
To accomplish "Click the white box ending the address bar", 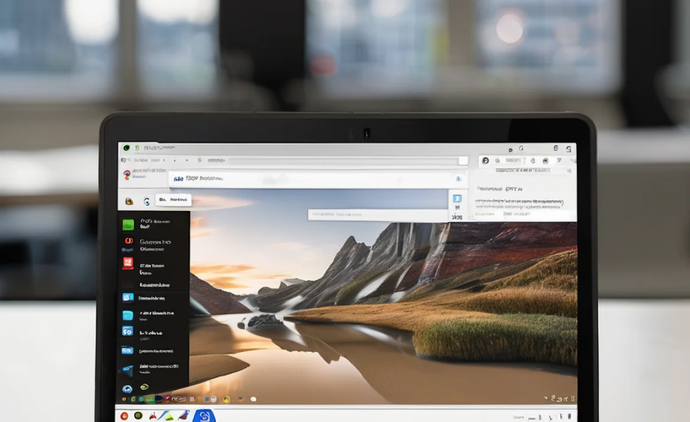I will click(463, 161).
